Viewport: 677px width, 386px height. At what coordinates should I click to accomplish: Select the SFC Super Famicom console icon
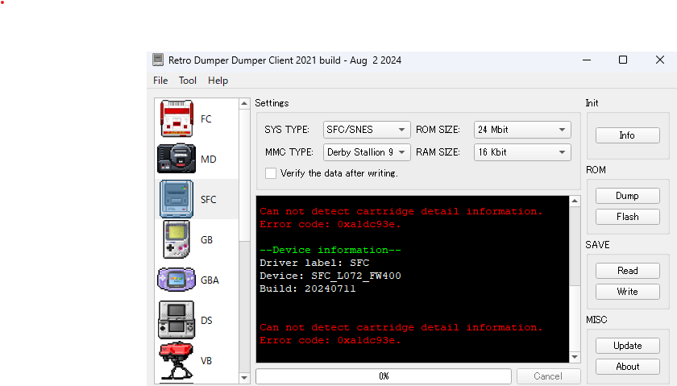point(177,199)
